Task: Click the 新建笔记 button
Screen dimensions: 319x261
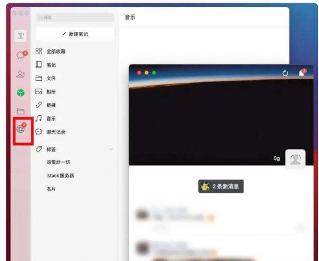Action: pos(75,34)
